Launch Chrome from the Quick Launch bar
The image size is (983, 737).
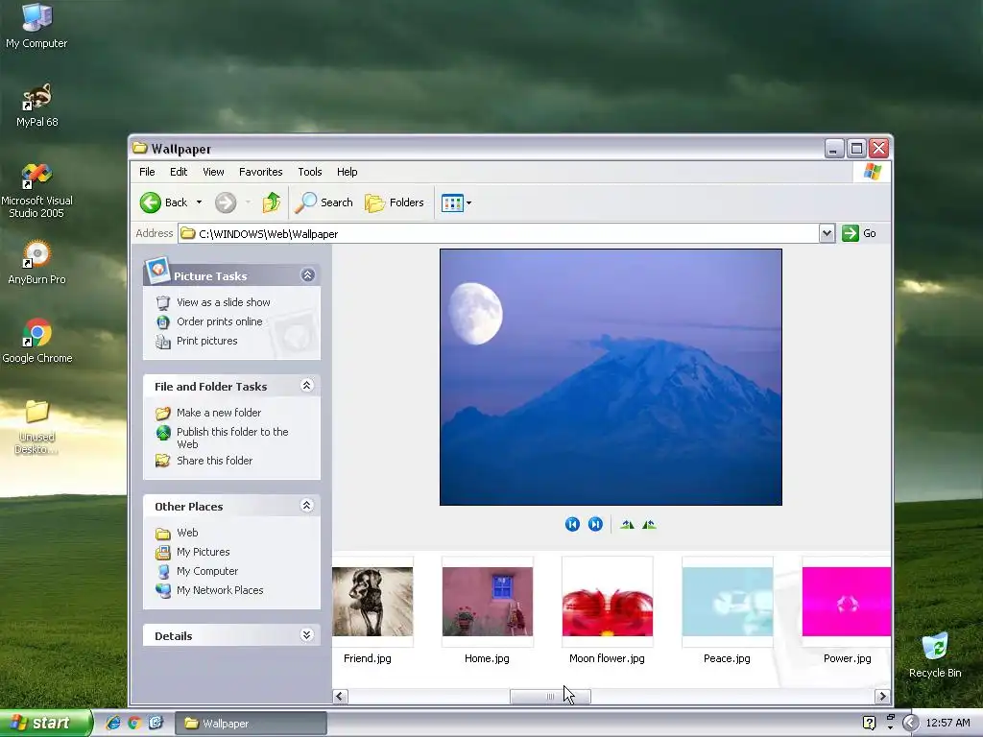[133, 723]
